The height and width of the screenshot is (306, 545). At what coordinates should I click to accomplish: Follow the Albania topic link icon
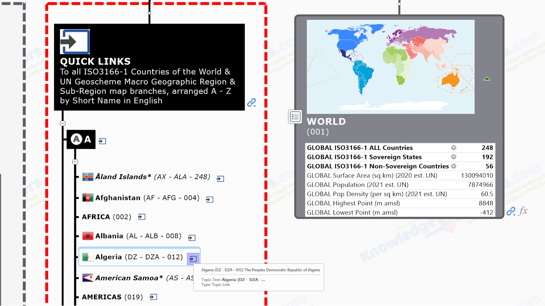pyautogui.click(x=192, y=238)
